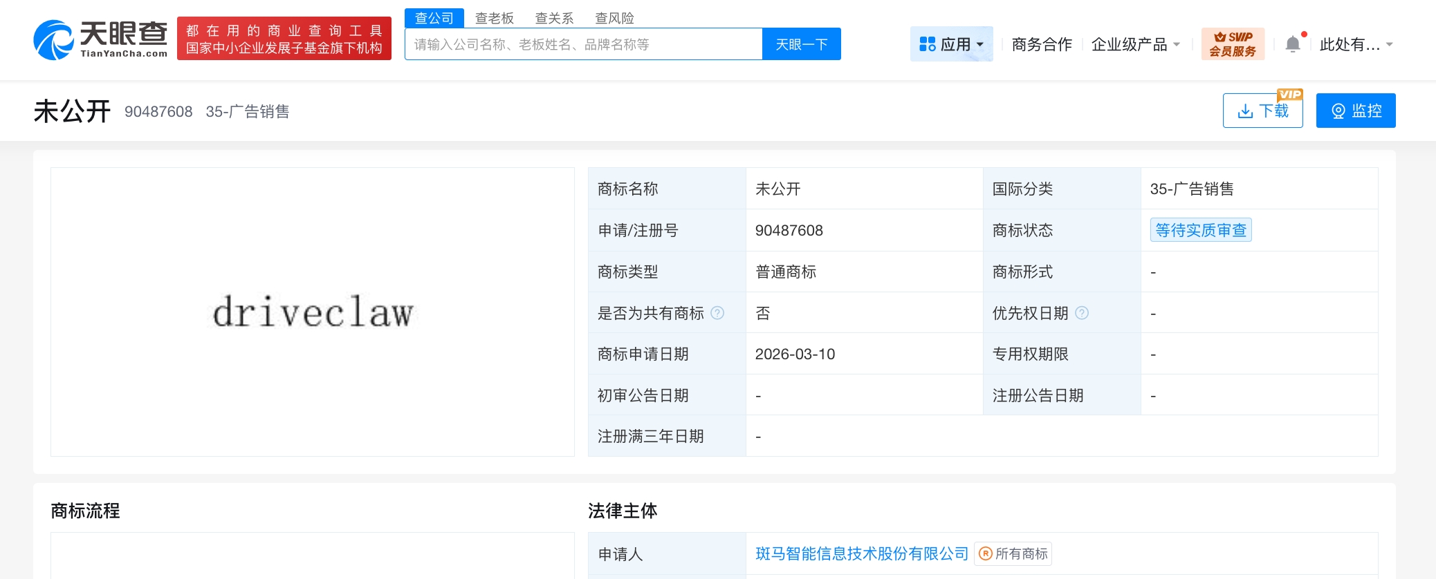The image size is (1436, 579).
Task: Switch to the 查公司 tab
Action: click(434, 18)
